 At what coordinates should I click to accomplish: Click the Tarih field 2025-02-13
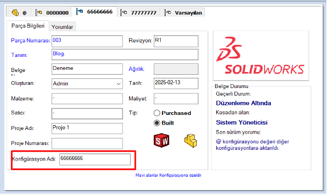(176, 83)
